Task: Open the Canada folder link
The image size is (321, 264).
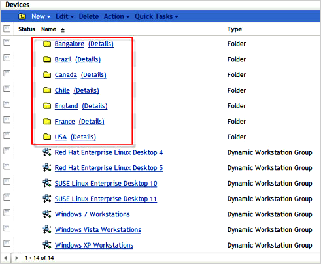Action: click(66, 74)
